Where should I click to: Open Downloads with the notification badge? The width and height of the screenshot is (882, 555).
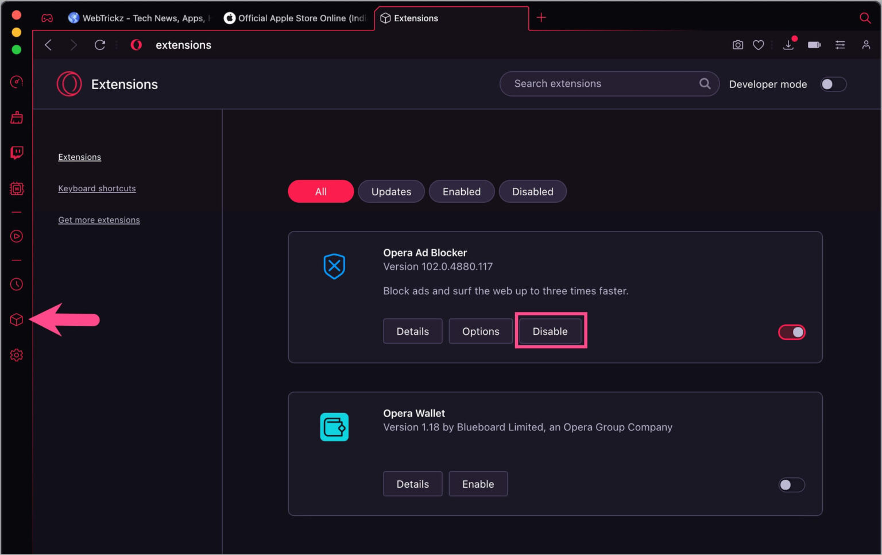(788, 45)
